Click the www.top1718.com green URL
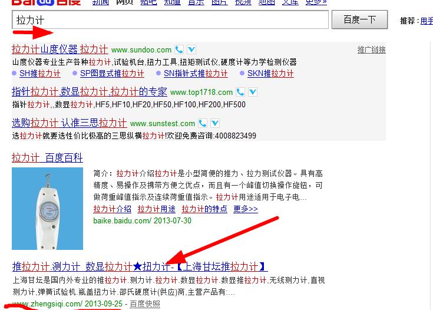The image size is (433, 310). (201, 93)
